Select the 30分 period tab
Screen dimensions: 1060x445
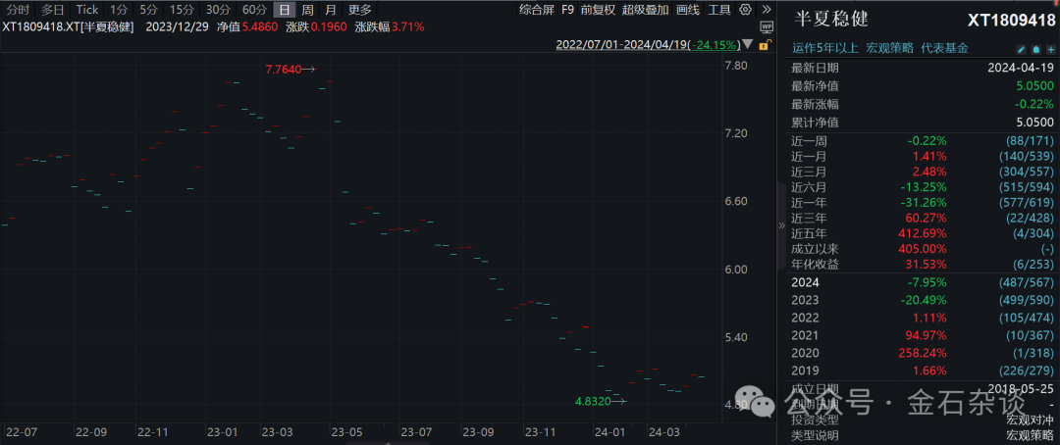click(x=217, y=10)
